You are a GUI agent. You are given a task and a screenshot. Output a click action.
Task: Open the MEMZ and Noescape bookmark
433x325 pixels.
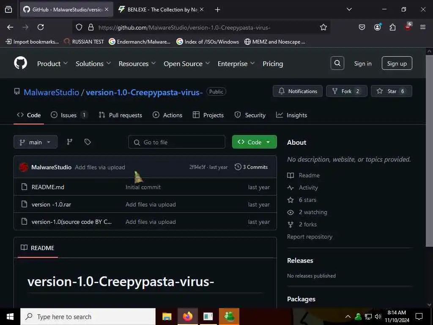coord(275,42)
